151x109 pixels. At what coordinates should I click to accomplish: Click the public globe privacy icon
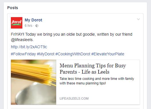click(x=37, y=26)
